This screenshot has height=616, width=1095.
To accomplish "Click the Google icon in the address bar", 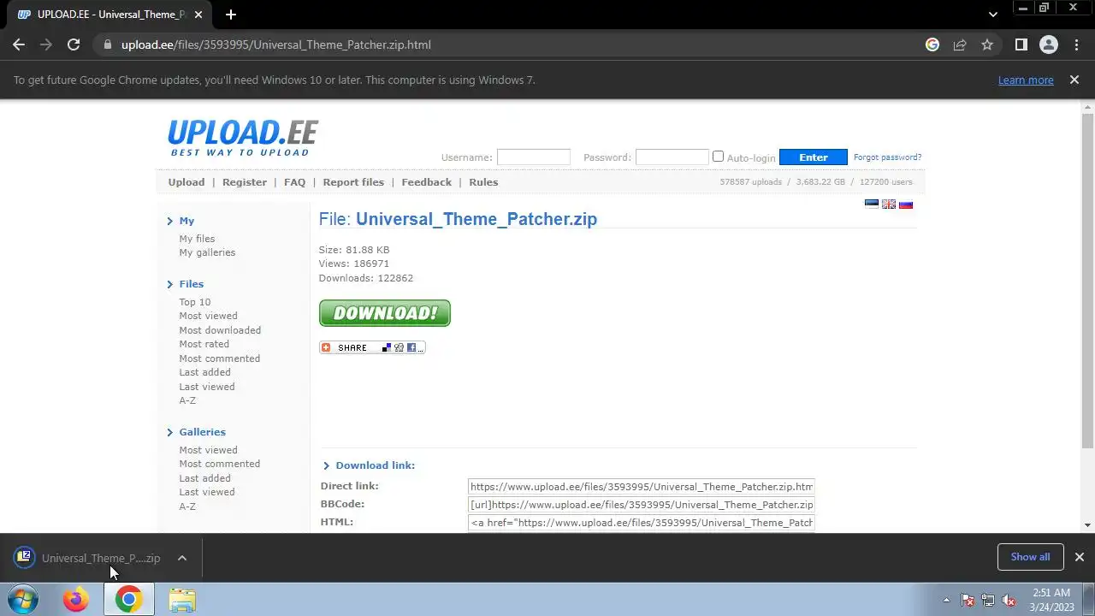I will coord(932,44).
